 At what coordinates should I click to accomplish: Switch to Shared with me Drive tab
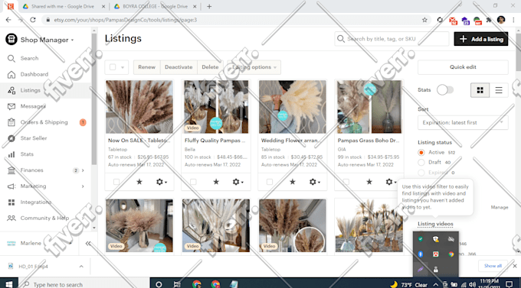click(63, 6)
